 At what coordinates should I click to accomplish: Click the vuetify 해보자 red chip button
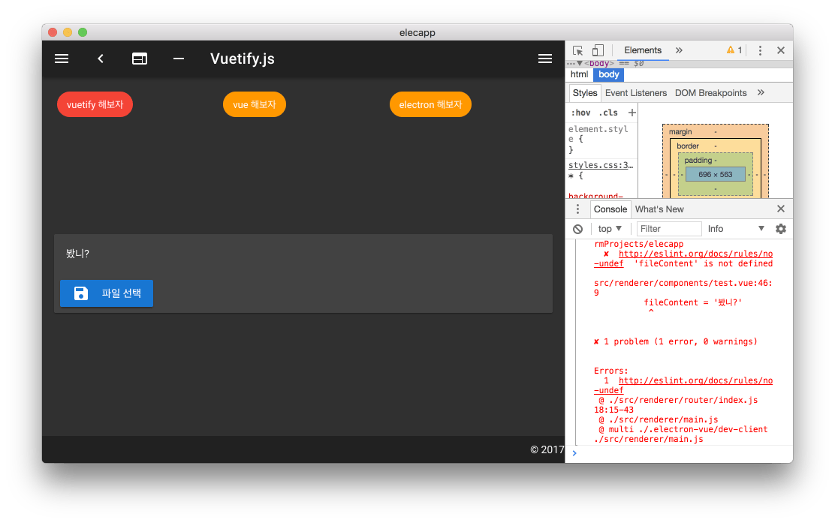click(95, 104)
